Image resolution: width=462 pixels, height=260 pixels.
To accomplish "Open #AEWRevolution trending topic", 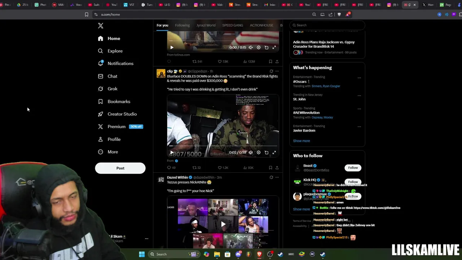I will pyautogui.click(x=306, y=113).
